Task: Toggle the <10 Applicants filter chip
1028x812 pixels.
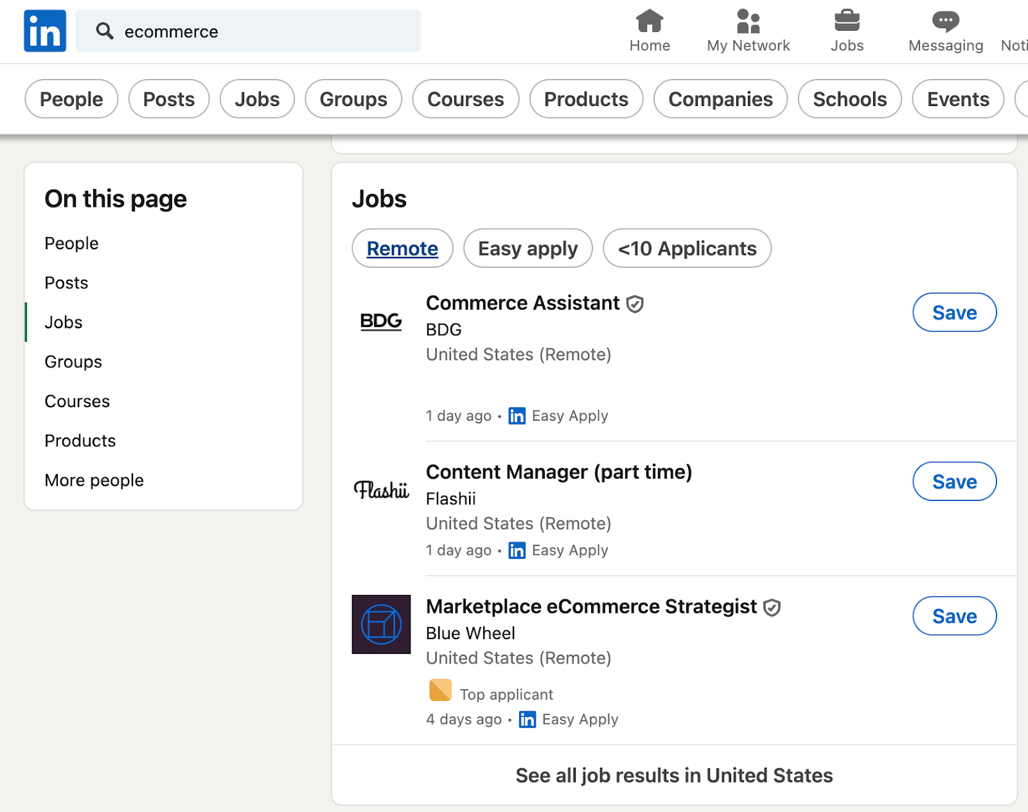Action: click(x=687, y=249)
